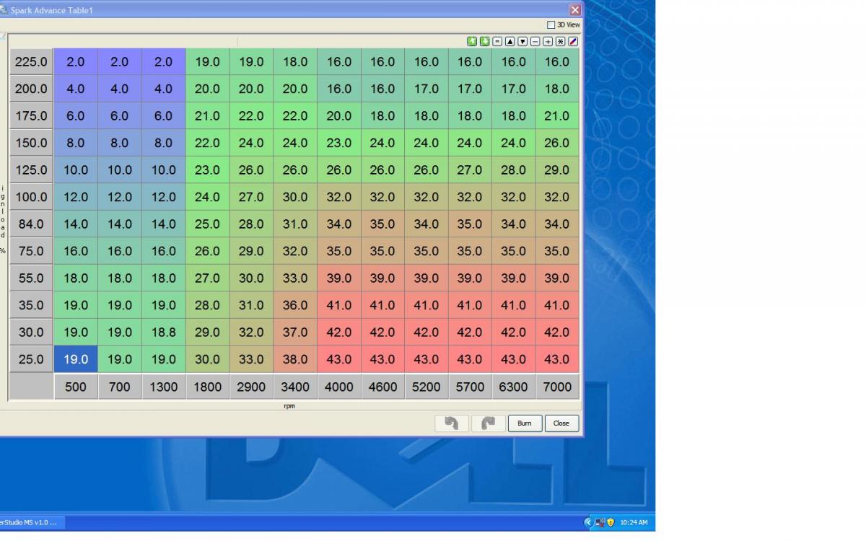This screenshot has width=866, height=541.
Task: Click the 10:24 AM taskbar clock
Action: (634, 522)
